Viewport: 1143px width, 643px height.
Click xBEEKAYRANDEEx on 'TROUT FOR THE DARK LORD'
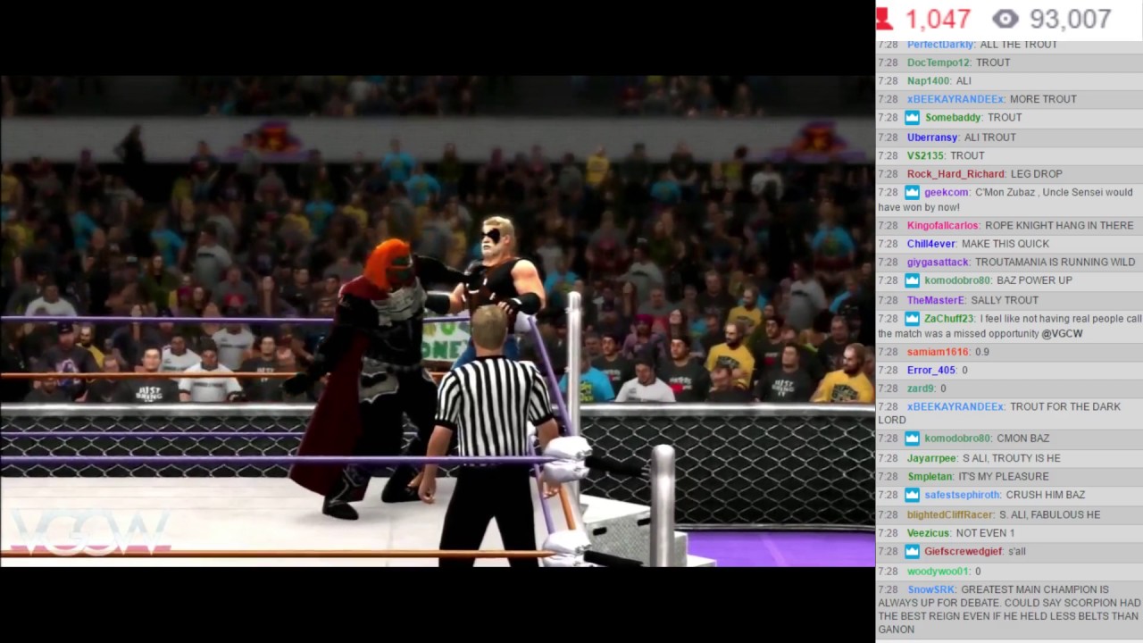(x=955, y=407)
